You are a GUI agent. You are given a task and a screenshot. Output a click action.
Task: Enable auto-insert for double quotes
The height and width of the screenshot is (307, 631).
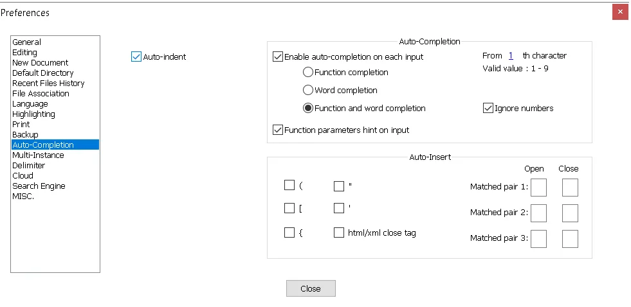pyautogui.click(x=339, y=186)
